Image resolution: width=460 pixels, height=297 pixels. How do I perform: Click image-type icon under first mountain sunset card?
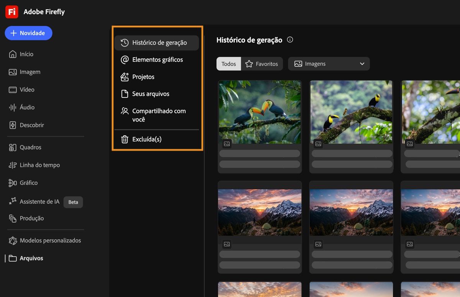point(227,244)
